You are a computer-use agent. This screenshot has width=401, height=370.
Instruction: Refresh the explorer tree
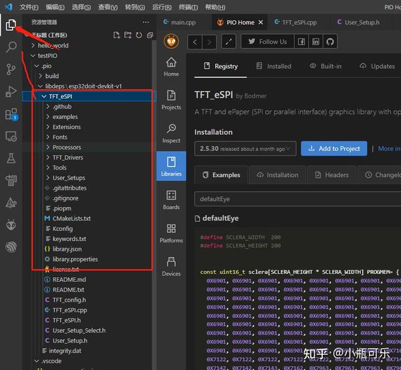pos(138,35)
